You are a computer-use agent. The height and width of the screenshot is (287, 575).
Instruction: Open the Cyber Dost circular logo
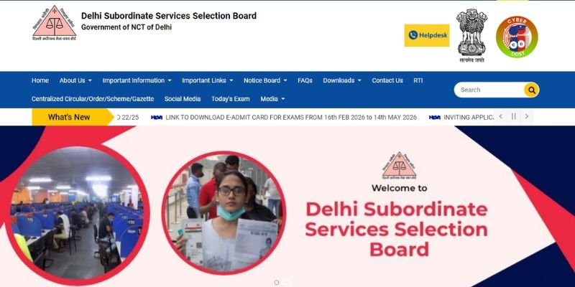pos(517,37)
